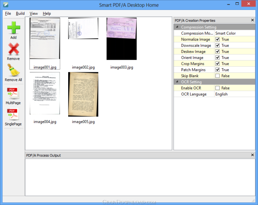
Task: Tick the Enable OCR checkbox
Action: pos(217,88)
